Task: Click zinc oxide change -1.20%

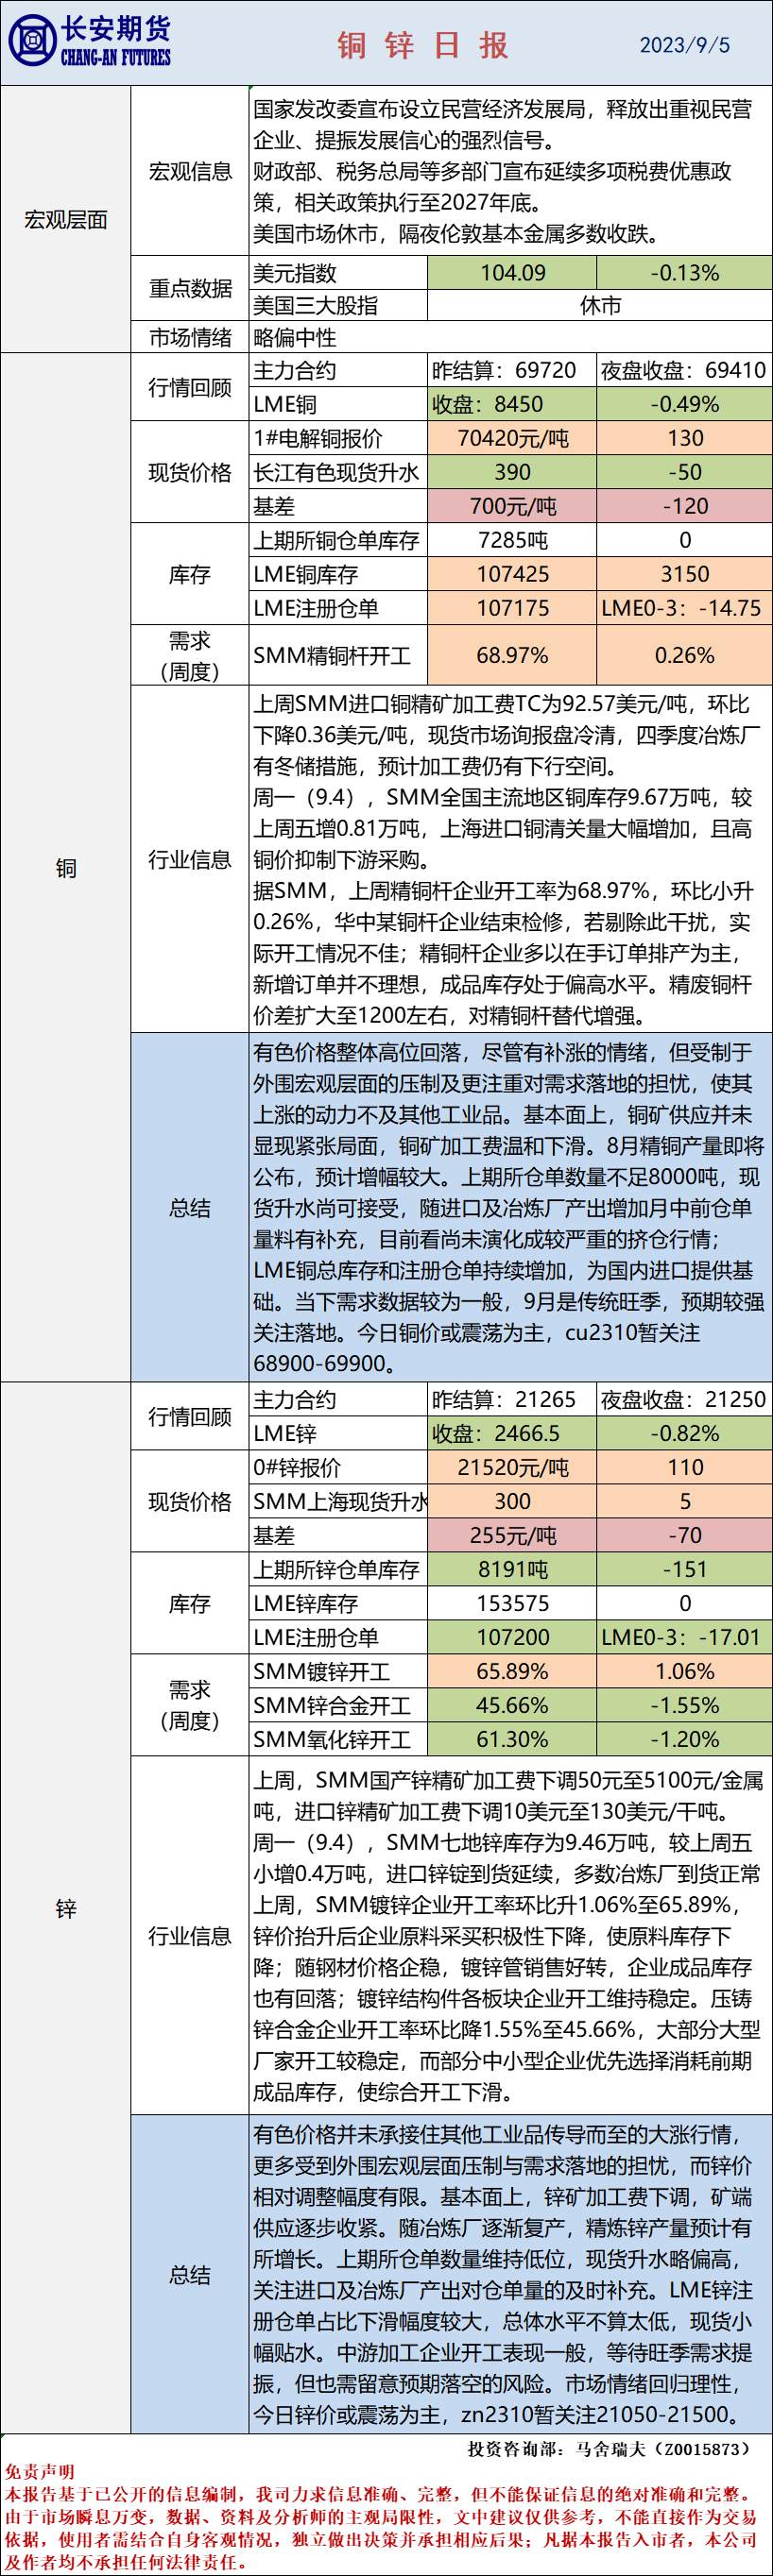Action: pos(685,1740)
